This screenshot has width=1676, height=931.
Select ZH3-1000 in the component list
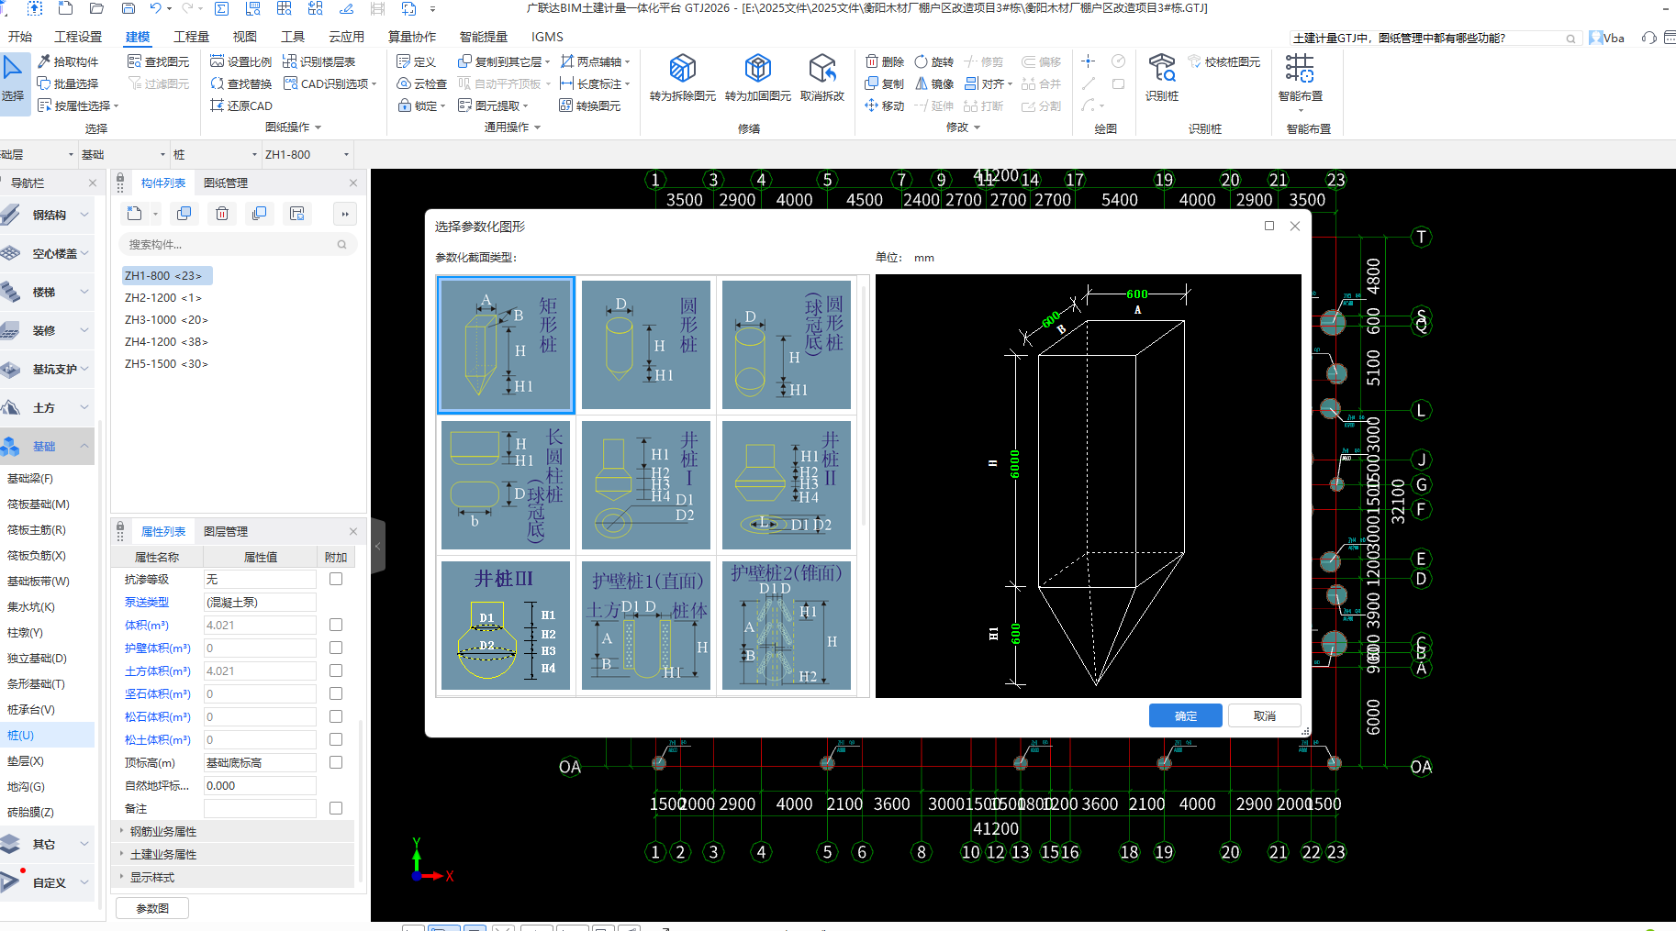(166, 319)
